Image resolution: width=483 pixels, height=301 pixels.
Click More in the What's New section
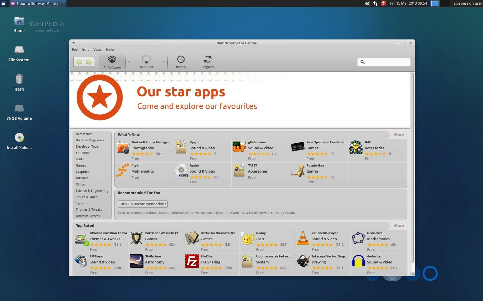(399, 135)
